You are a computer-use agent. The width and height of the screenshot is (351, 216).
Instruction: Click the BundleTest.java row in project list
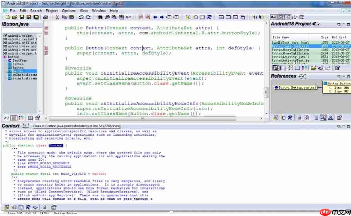[x=310, y=43]
